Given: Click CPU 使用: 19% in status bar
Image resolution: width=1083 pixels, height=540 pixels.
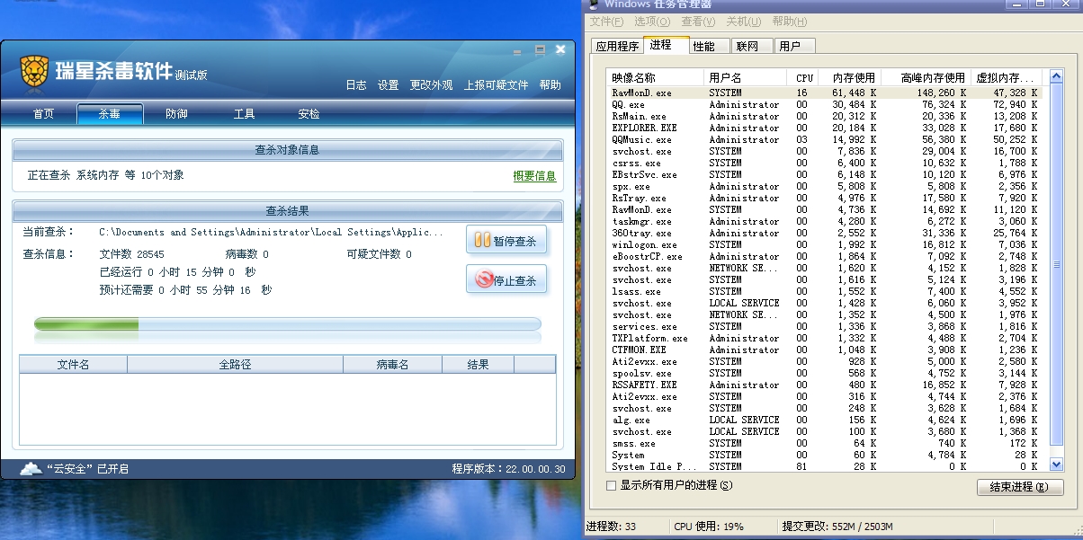Looking at the screenshot, I should point(709,527).
